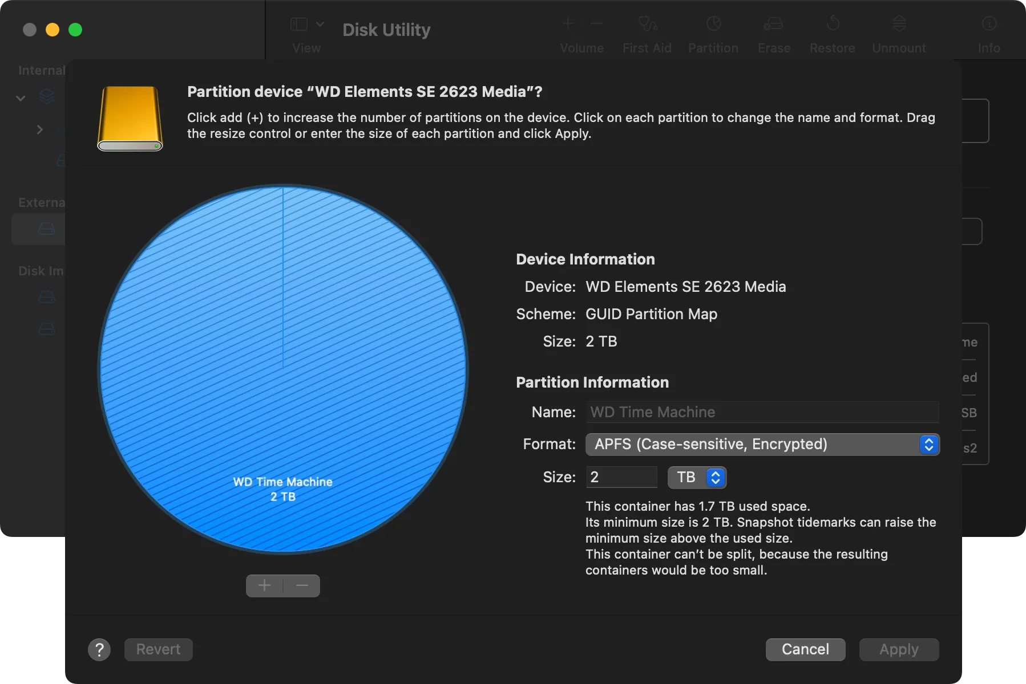Collapse the top sidebar disclosure arrow

coord(21,98)
